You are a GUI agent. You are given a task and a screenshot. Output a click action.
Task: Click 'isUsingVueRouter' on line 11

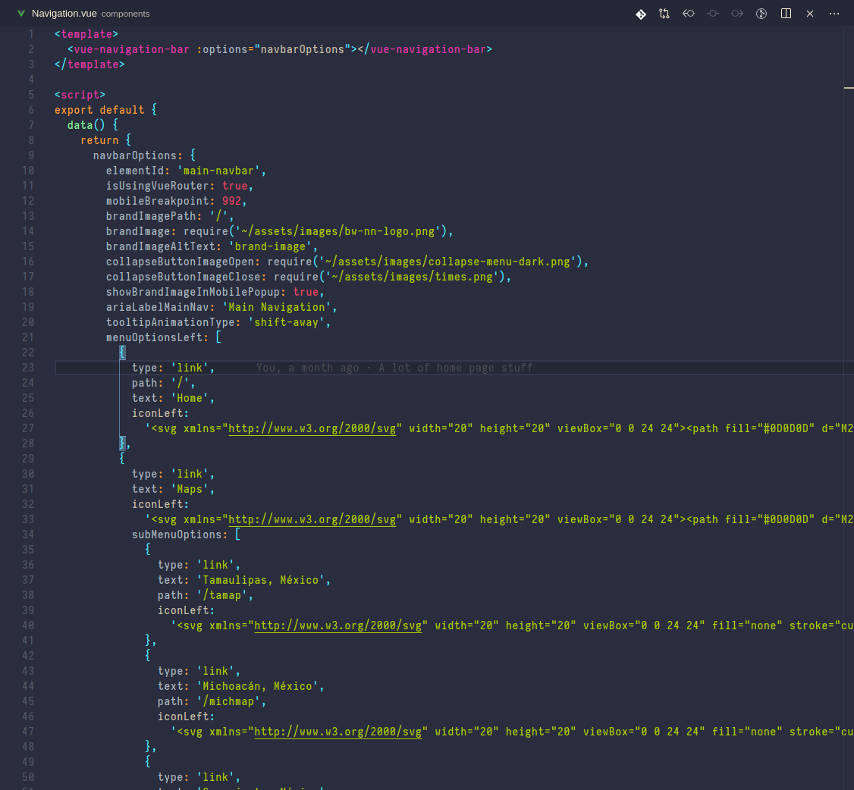(x=158, y=187)
